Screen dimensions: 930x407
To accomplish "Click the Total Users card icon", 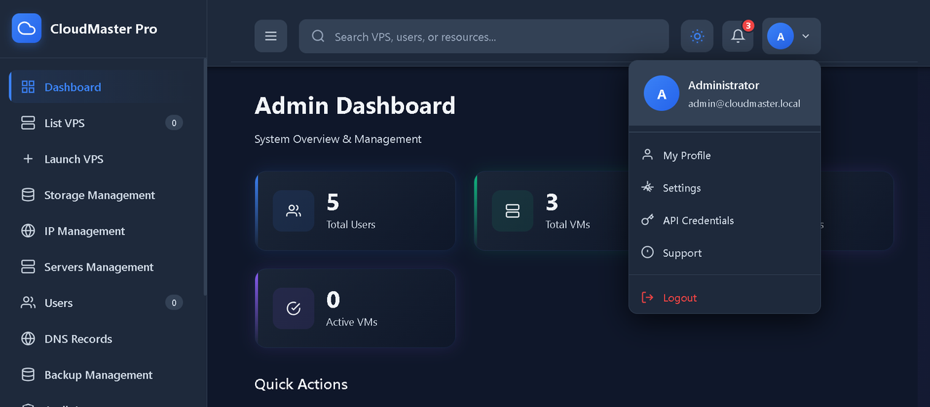I will [294, 211].
